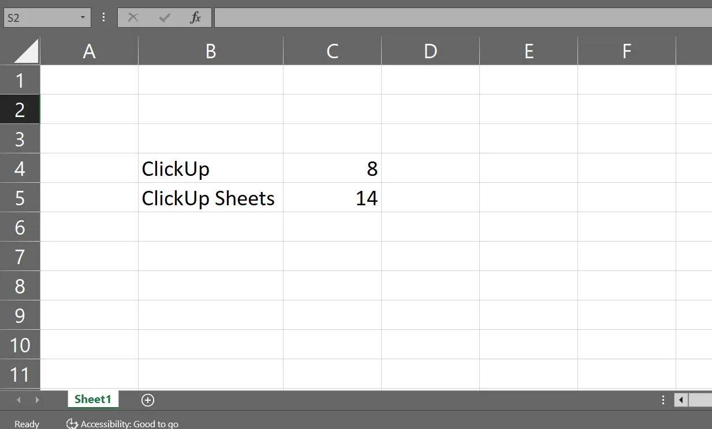Click the Select All corner triangle
The image size is (712, 429).
tap(26, 51)
